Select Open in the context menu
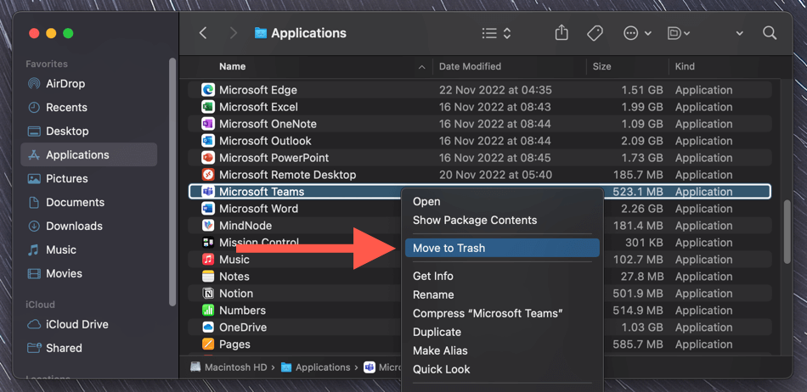The image size is (807, 392). (426, 201)
